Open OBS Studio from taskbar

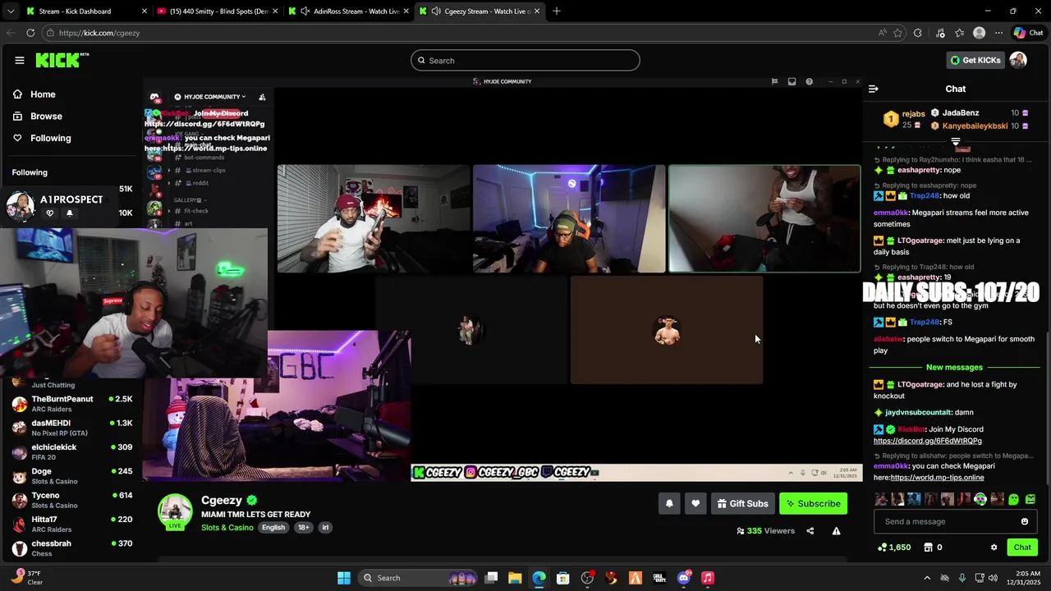pyautogui.click(x=587, y=578)
